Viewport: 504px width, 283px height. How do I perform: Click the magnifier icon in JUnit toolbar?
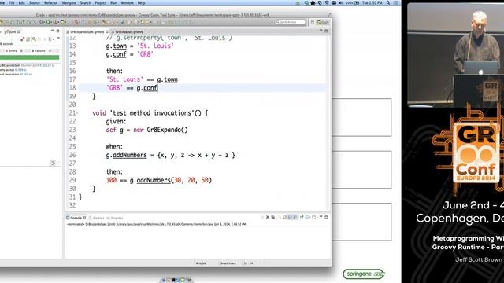tap(34, 39)
